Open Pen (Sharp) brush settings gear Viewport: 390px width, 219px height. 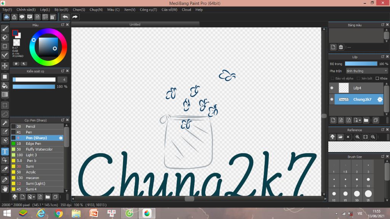[61, 138]
